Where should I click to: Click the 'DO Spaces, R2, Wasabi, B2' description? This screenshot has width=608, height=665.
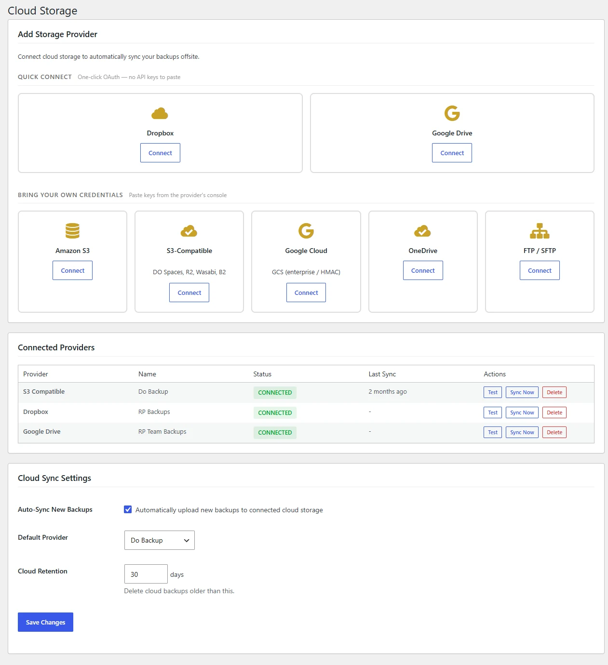189,272
